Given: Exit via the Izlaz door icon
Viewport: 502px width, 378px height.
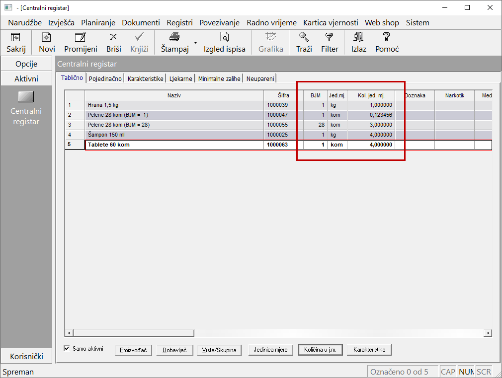Looking at the screenshot, I should (x=358, y=38).
